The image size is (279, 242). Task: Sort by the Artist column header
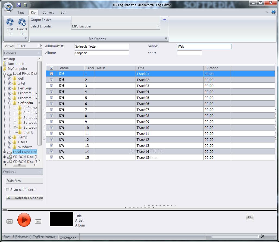(115, 68)
